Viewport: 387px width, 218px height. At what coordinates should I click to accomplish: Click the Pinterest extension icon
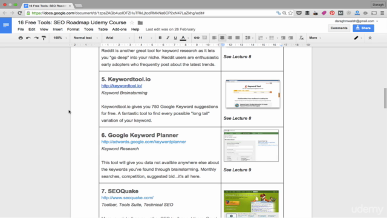[332, 13]
